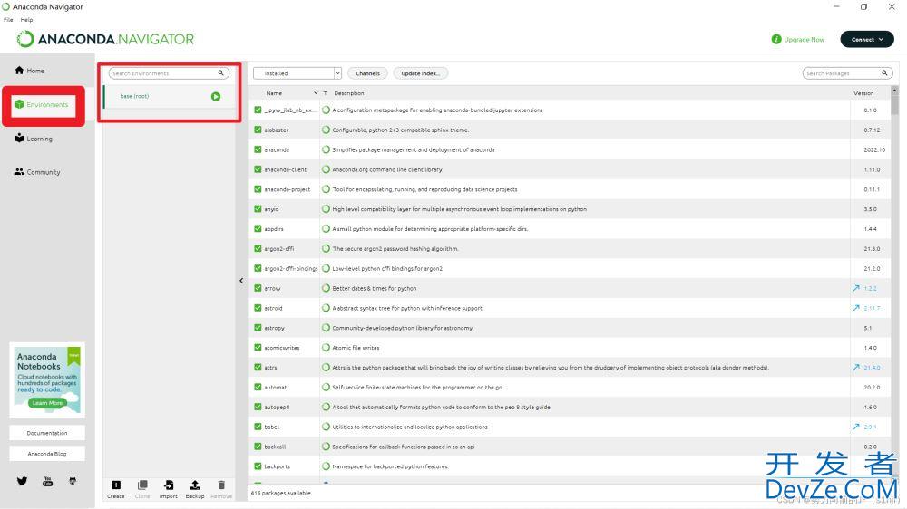Open the Anaconda Blog button
The height and width of the screenshot is (509, 907).
pyautogui.click(x=47, y=454)
